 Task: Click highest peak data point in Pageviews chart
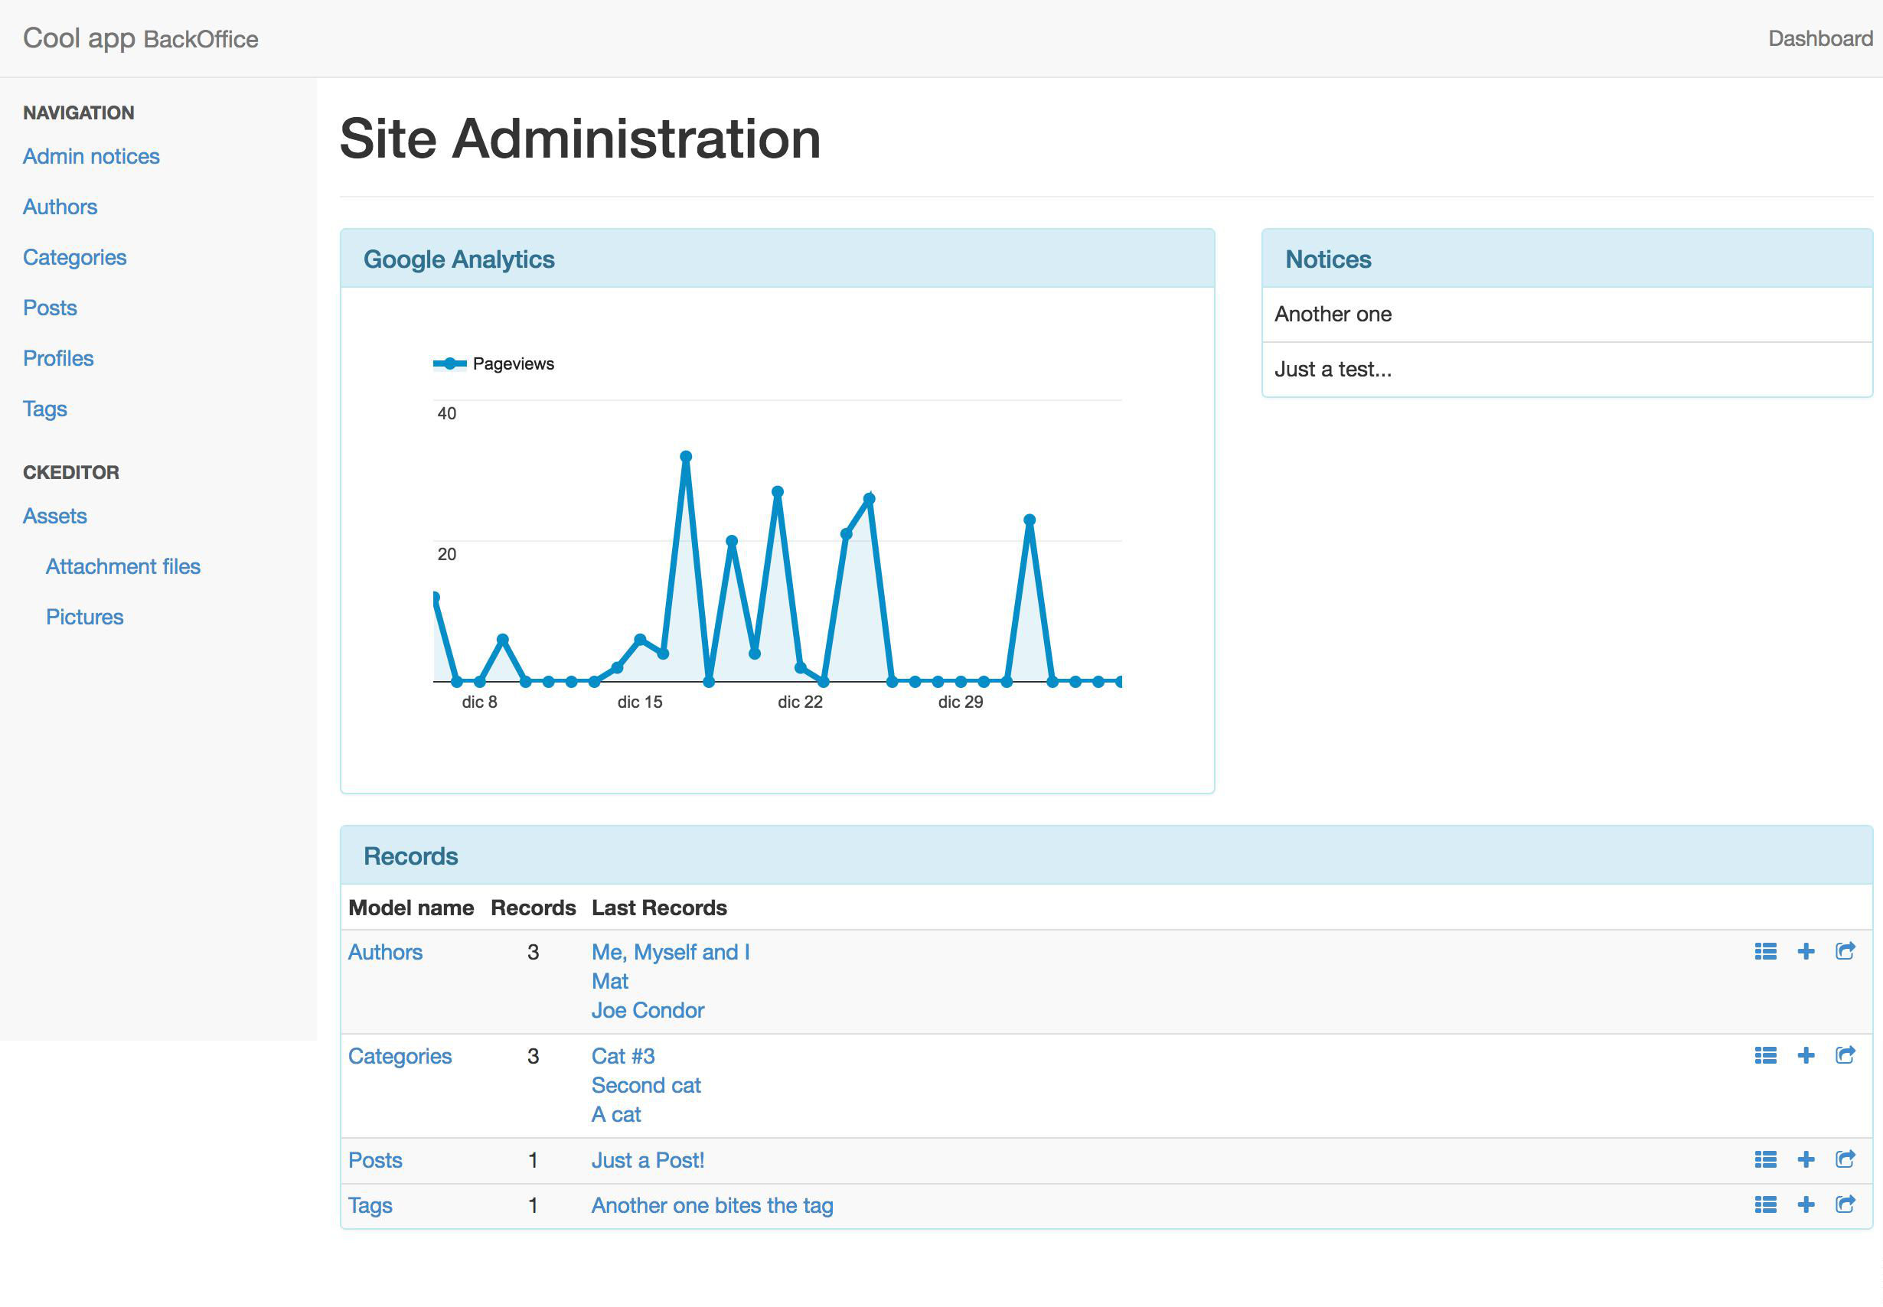pos(686,457)
